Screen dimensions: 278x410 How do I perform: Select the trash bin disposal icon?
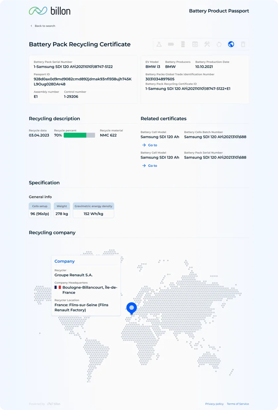[x=243, y=44]
